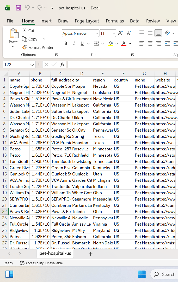The image size is (178, 282).
Task: Click the Paste clipboard icon
Action: 14,33
